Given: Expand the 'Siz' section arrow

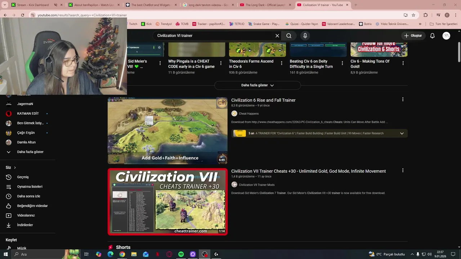Looking at the screenshot, I should (x=15, y=168).
